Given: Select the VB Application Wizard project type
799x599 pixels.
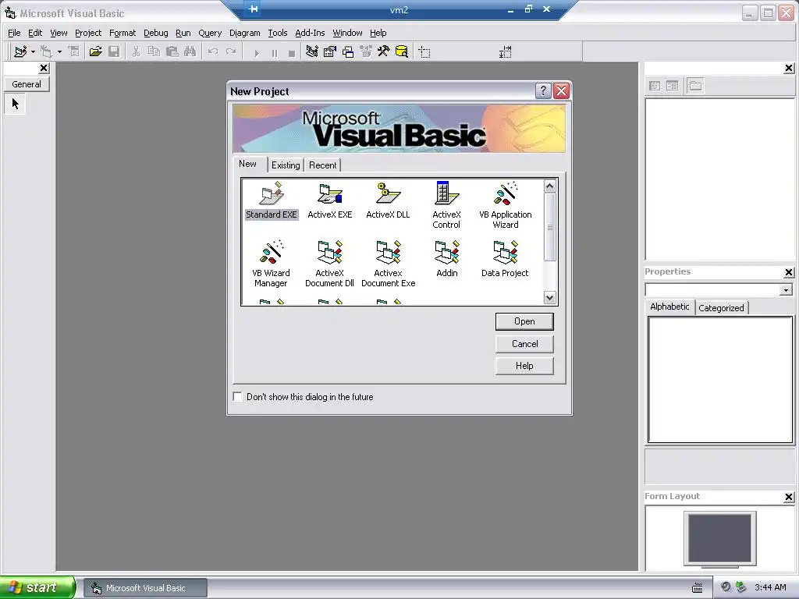Looking at the screenshot, I should [x=505, y=205].
